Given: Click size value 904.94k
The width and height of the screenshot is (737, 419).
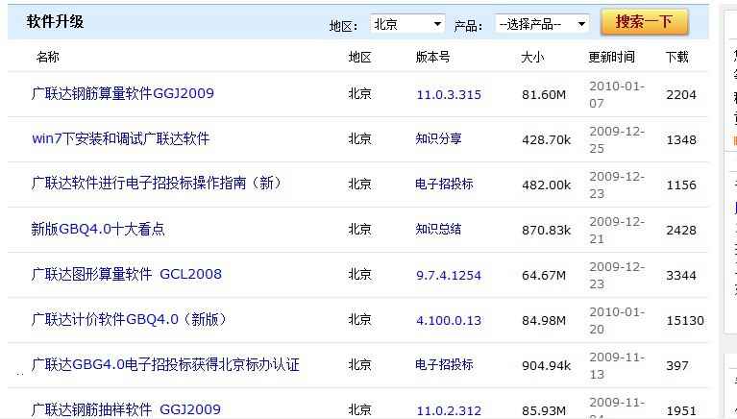Looking at the screenshot, I should (546, 365).
